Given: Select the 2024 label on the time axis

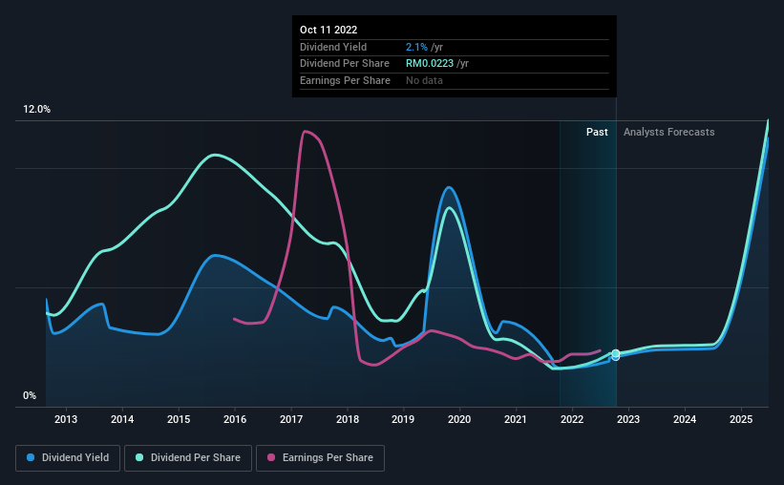Looking at the screenshot, I should pos(685,419).
